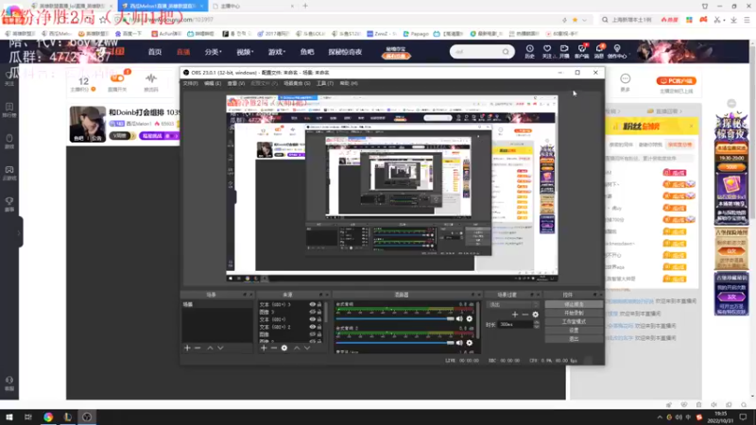Open the 编辑 menu in OBS
Screen dimensions: 756x425
(212, 83)
